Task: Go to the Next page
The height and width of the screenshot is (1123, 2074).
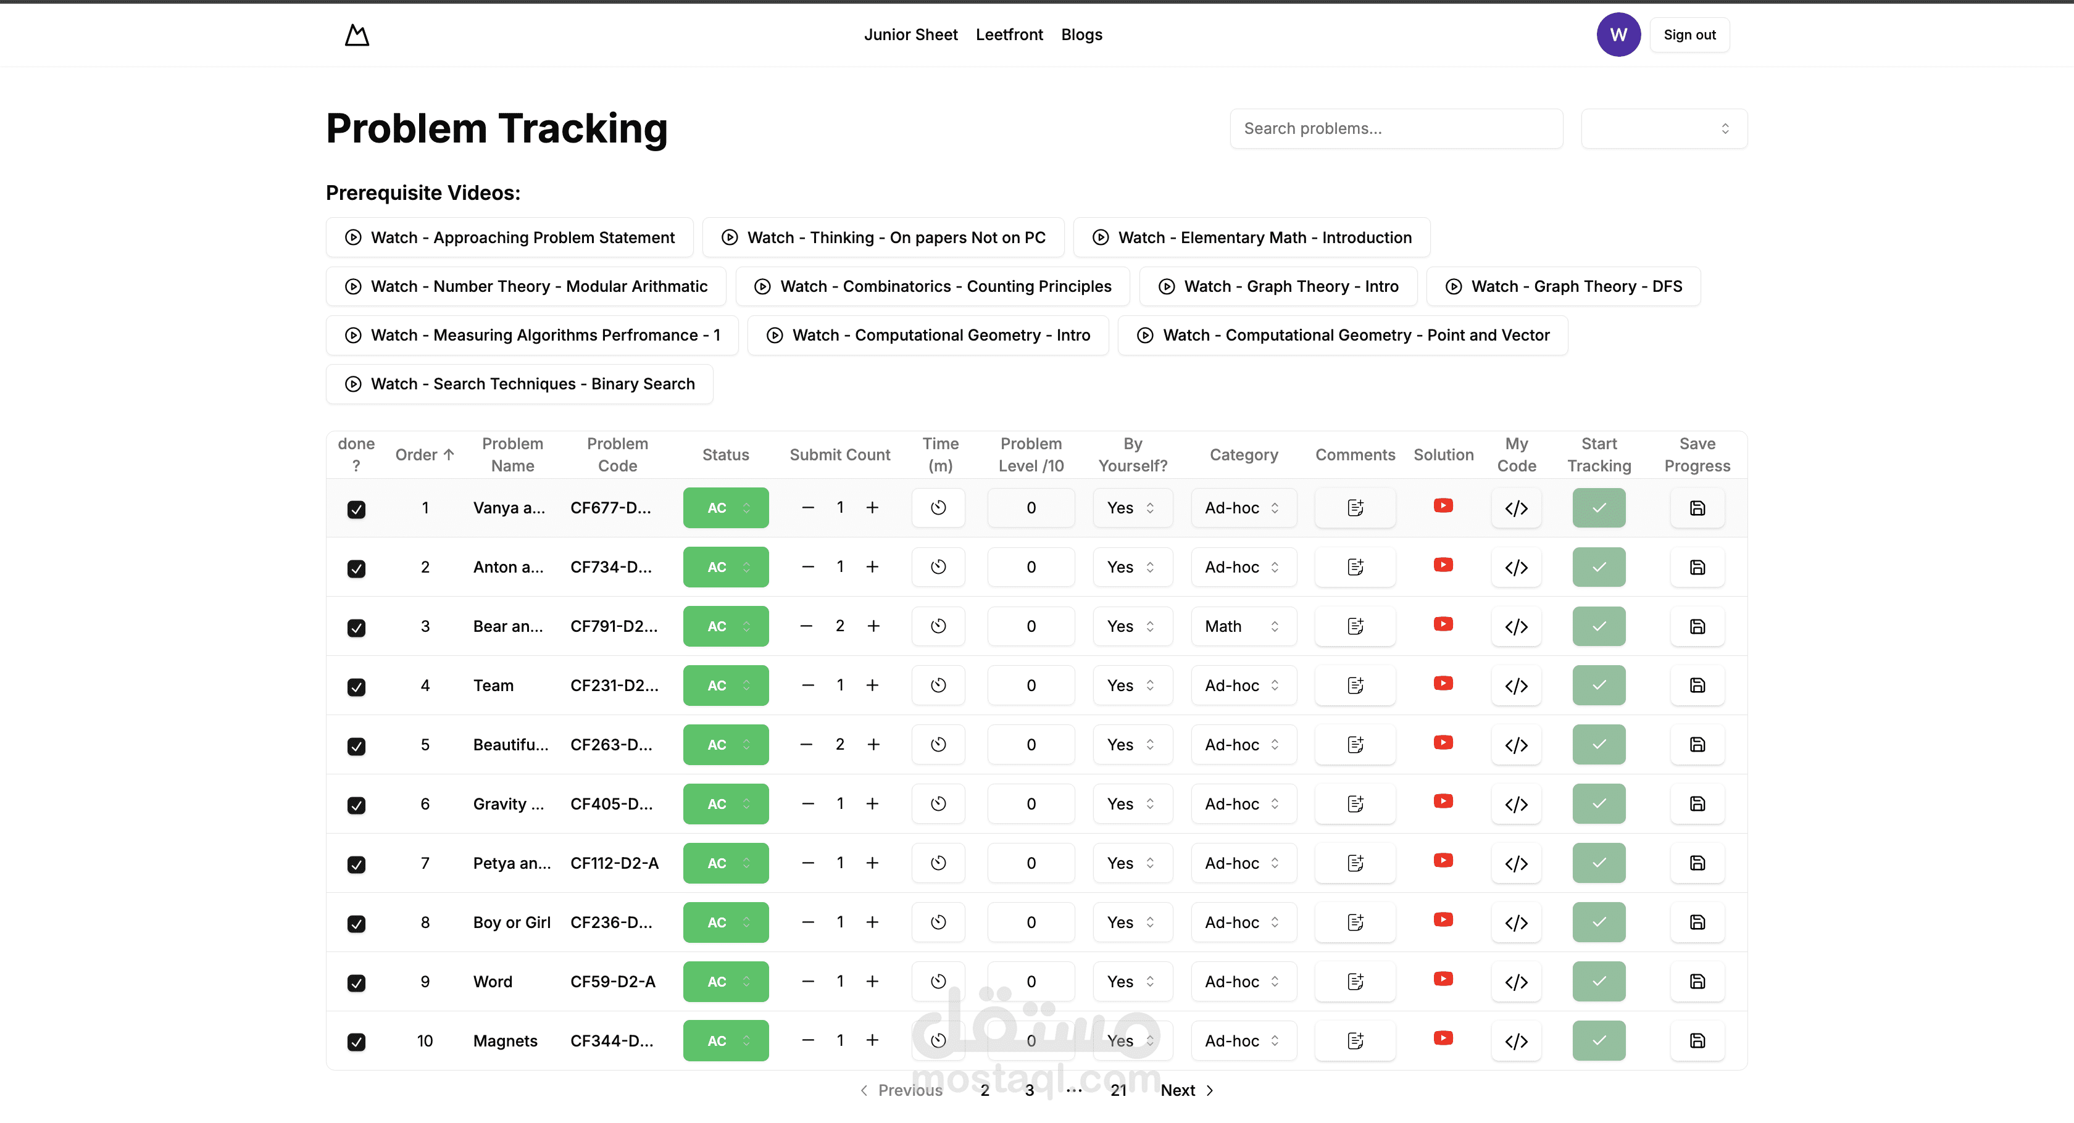Action: click(1187, 1090)
